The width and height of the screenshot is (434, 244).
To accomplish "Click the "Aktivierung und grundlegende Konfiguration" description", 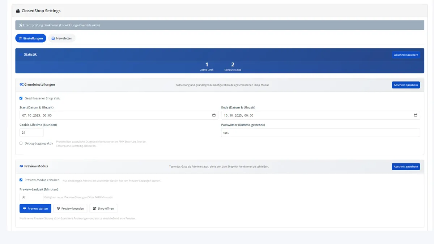I will pos(222,85).
